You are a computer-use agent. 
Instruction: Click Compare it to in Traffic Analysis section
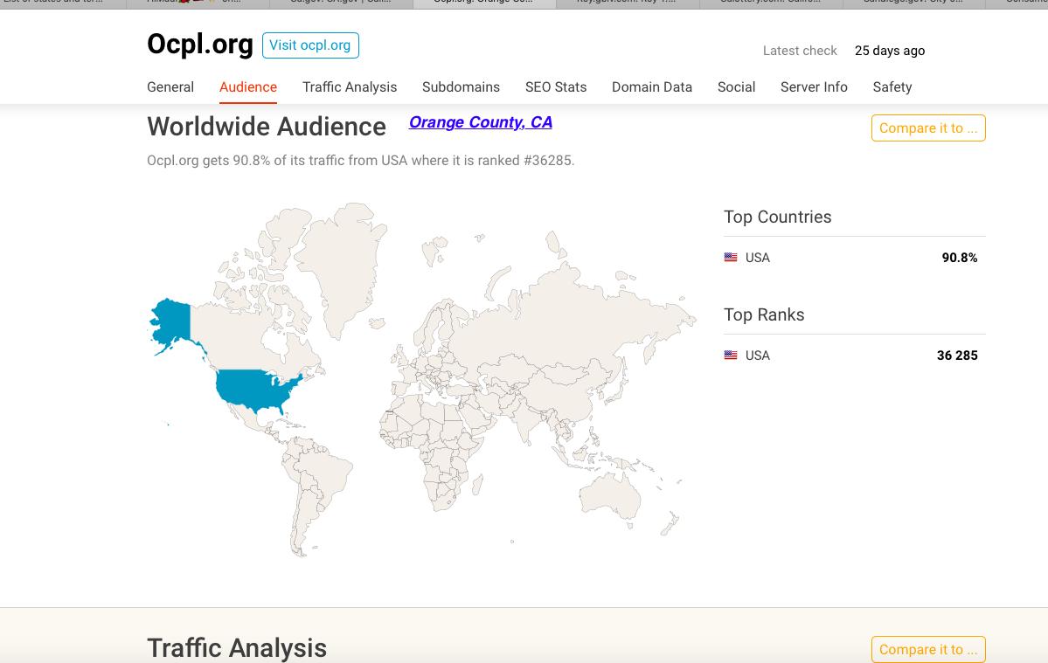[x=928, y=649]
